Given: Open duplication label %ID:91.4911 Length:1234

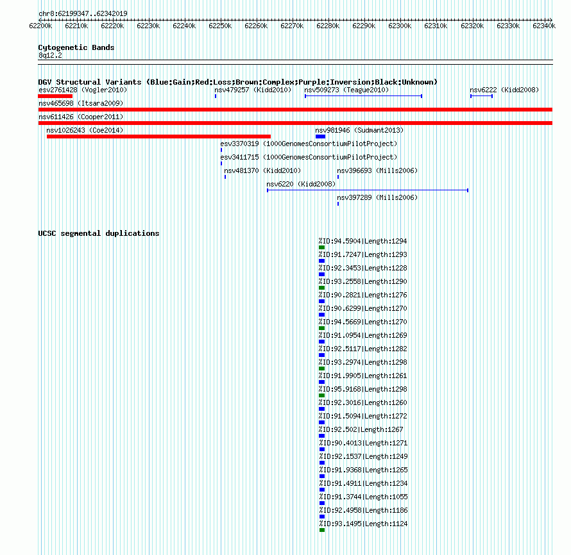Looking at the screenshot, I should (363, 483).
